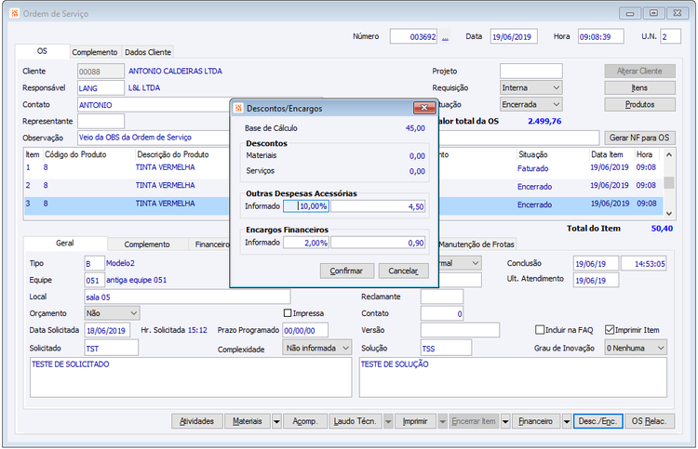This screenshot has height=449, width=698.
Task: Click the Cancelar button
Action: tap(403, 271)
